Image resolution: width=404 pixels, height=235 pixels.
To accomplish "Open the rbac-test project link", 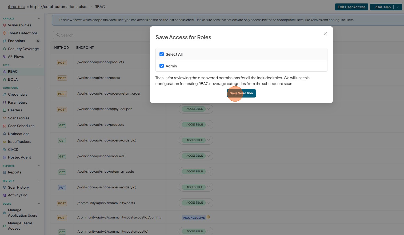I will pos(16,7).
